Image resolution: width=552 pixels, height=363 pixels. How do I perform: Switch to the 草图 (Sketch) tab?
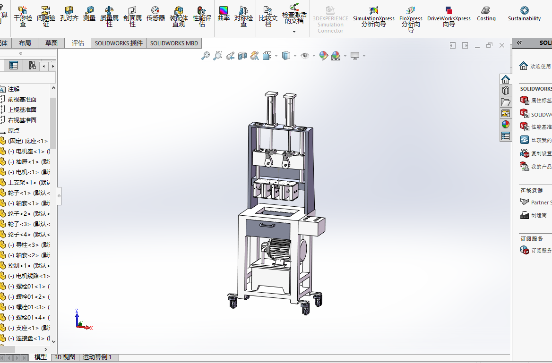tap(52, 43)
